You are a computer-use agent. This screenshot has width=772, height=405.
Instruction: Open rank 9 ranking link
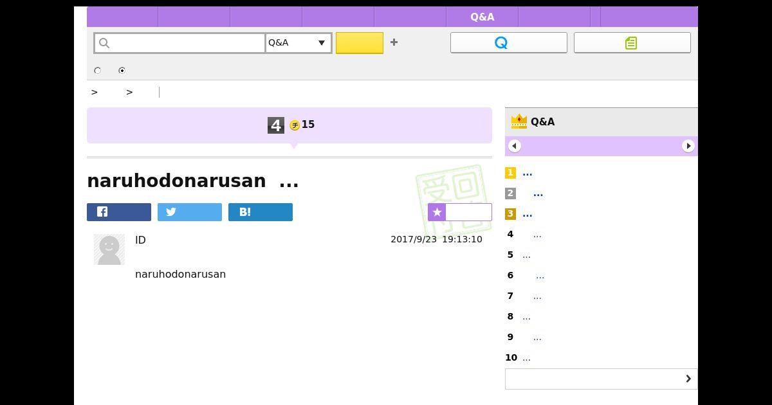[537, 337]
